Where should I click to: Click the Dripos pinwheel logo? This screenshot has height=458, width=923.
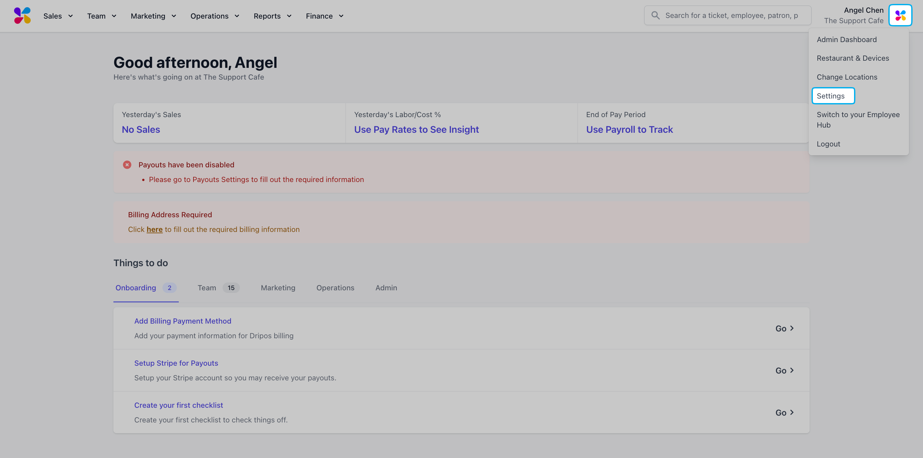(x=22, y=16)
